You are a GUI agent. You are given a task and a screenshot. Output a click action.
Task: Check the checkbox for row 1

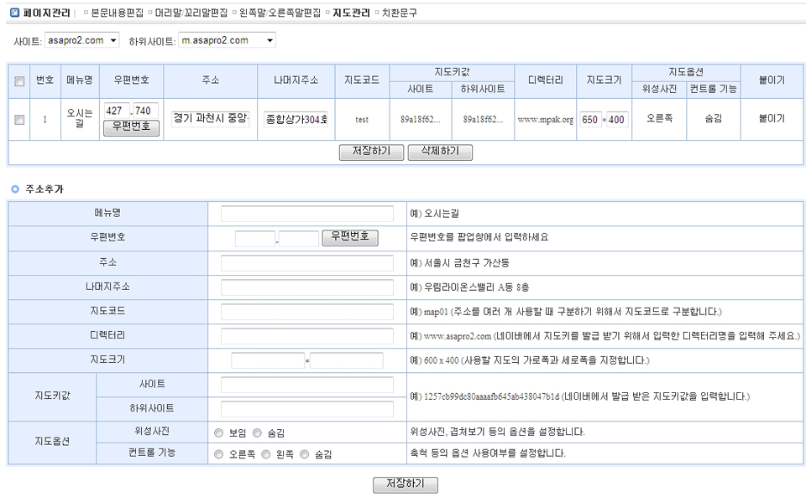tap(19, 120)
